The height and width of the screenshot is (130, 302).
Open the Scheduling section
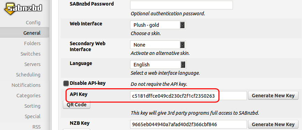tap(28, 75)
